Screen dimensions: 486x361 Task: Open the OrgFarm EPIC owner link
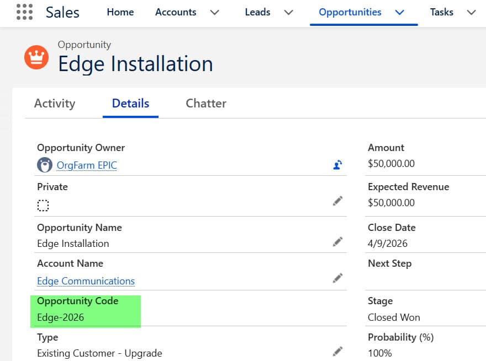(x=87, y=165)
